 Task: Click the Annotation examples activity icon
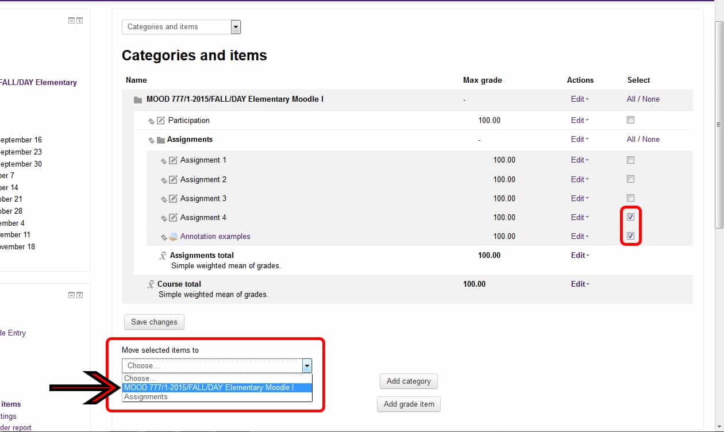tap(173, 237)
